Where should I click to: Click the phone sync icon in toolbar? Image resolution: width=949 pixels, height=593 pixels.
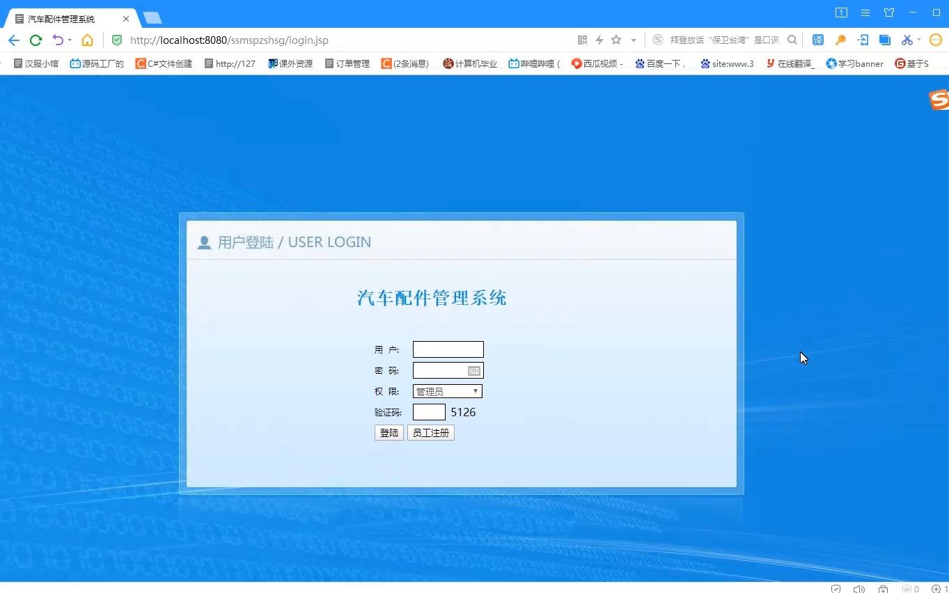(863, 40)
